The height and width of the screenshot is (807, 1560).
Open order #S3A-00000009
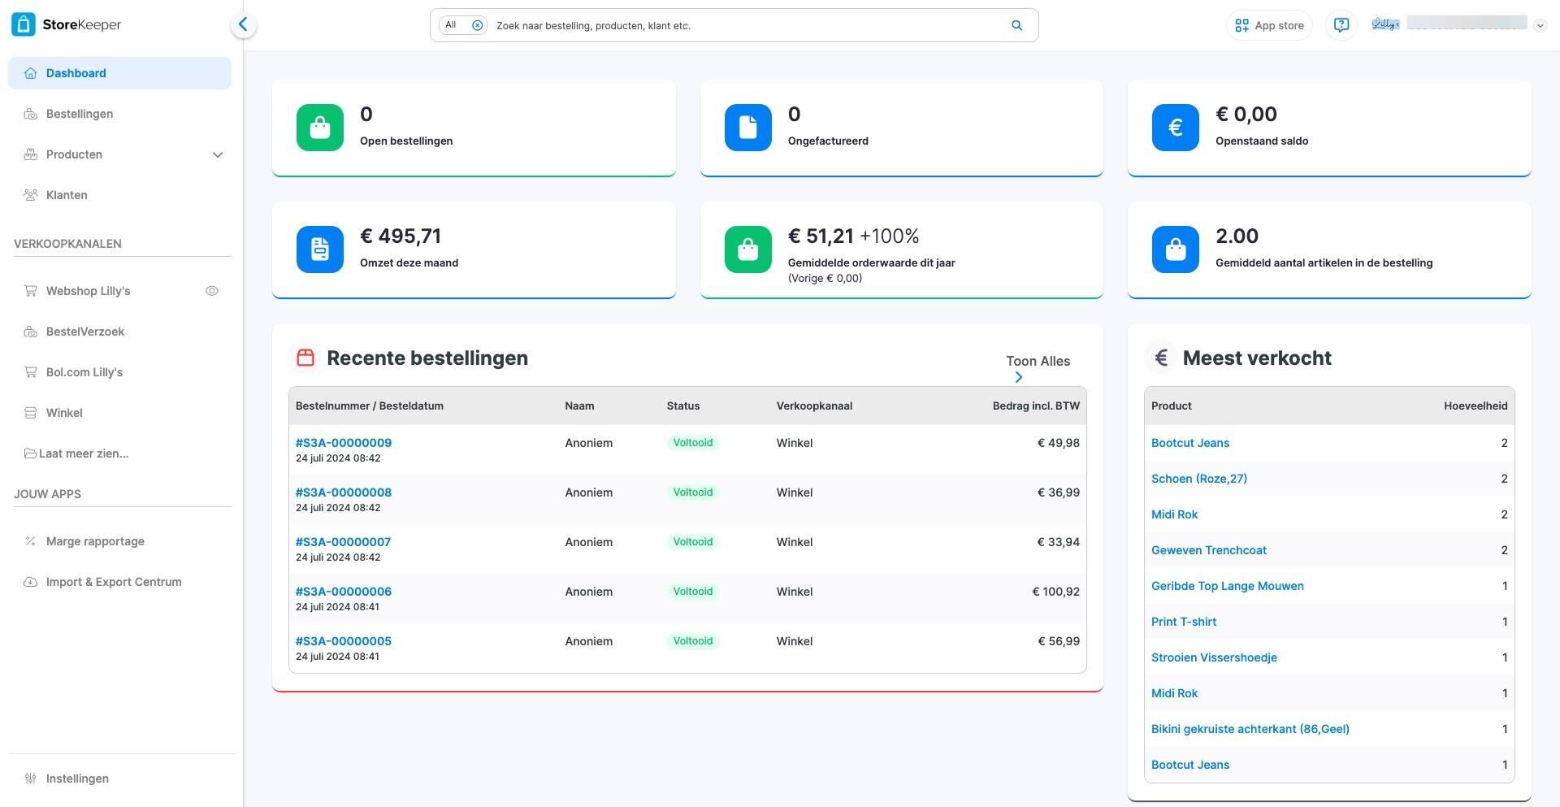344,443
